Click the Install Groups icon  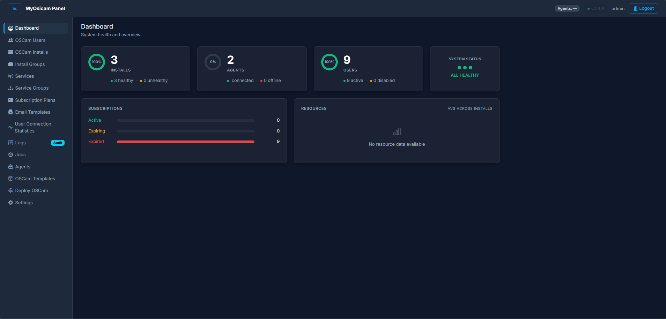10,64
